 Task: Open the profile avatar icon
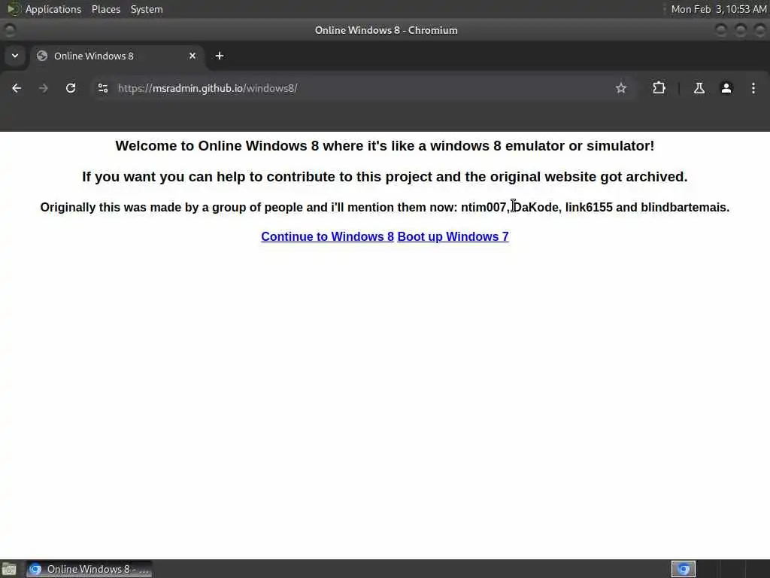pos(726,88)
